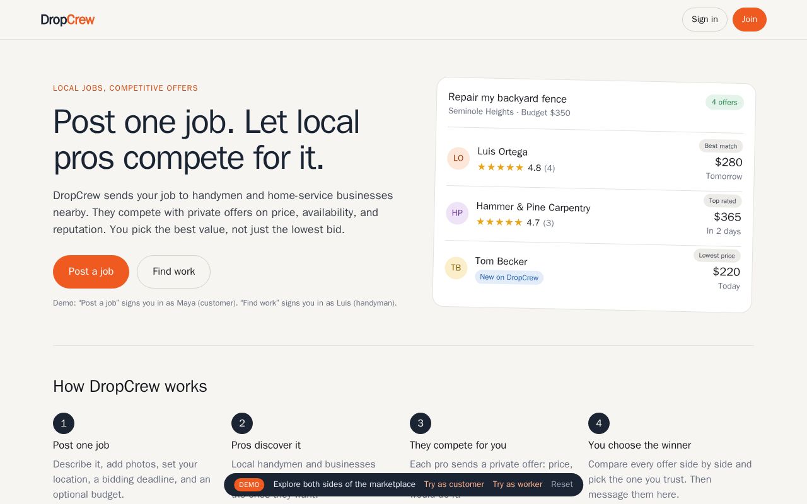Click the step 4 number circle
807x504 pixels.
599,423
